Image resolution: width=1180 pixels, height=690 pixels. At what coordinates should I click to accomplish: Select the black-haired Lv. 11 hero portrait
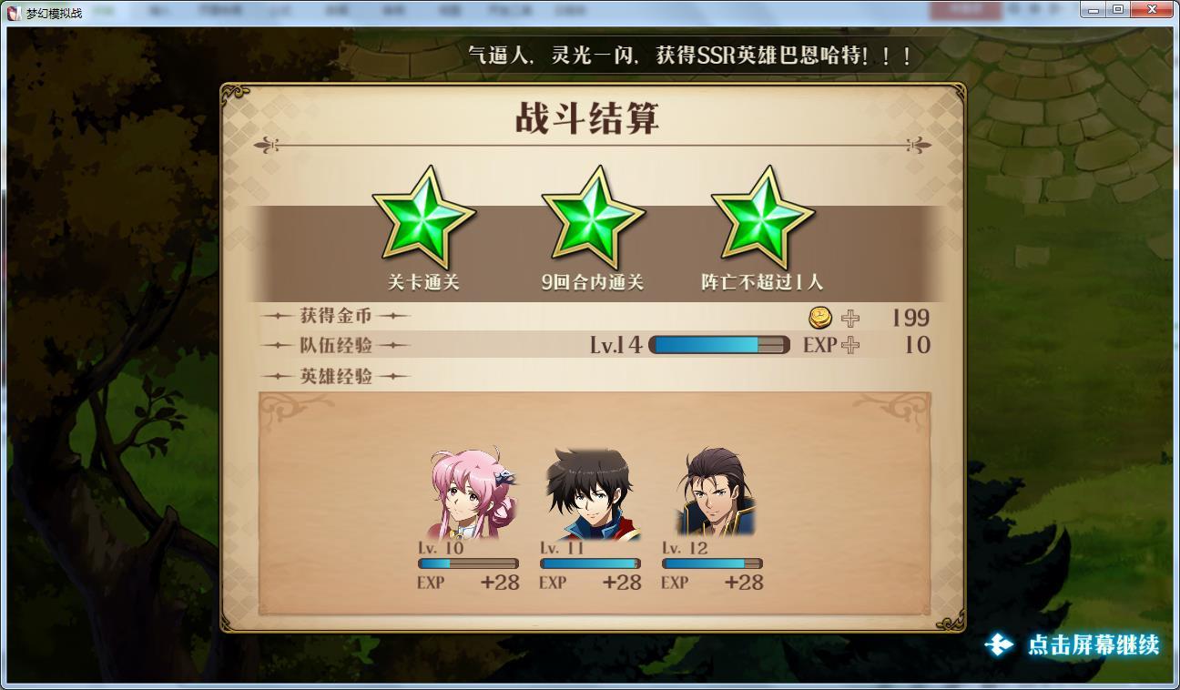pos(592,492)
